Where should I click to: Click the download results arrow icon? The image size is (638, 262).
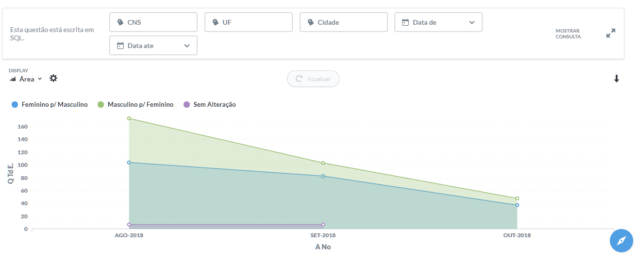pos(616,79)
